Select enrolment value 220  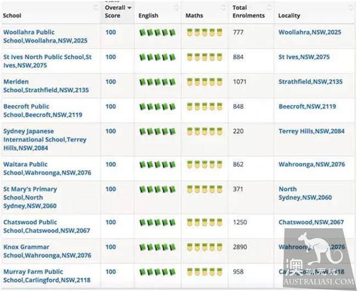(238, 131)
